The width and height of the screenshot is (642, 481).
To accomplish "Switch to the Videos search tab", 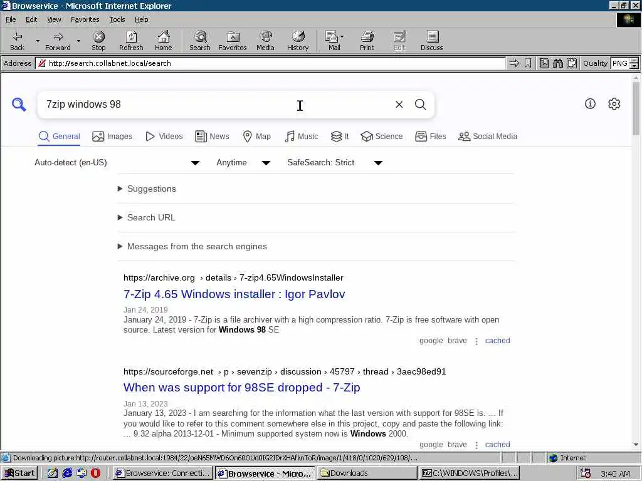I will click(164, 136).
